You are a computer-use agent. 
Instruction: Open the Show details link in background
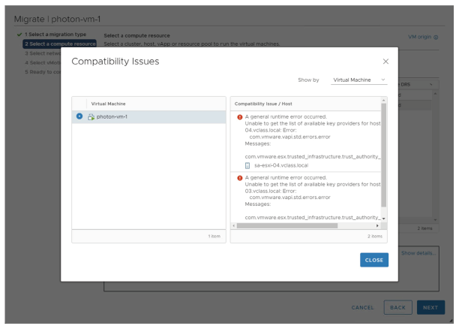pos(418,253)
